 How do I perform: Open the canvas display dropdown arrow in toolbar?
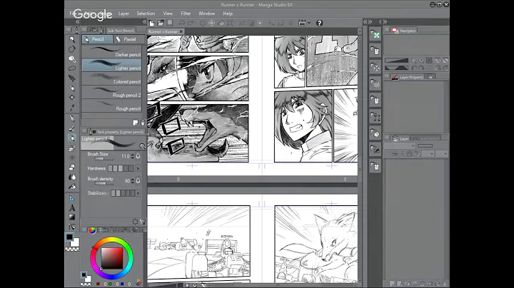pyautogui.click(x=309, y=23)
